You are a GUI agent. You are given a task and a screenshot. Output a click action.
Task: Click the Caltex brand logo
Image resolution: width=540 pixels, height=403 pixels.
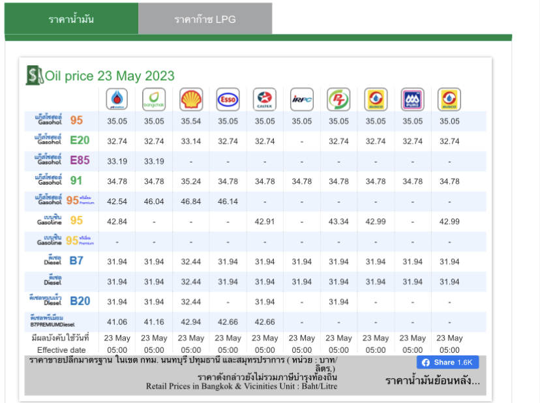click(265, 99)
